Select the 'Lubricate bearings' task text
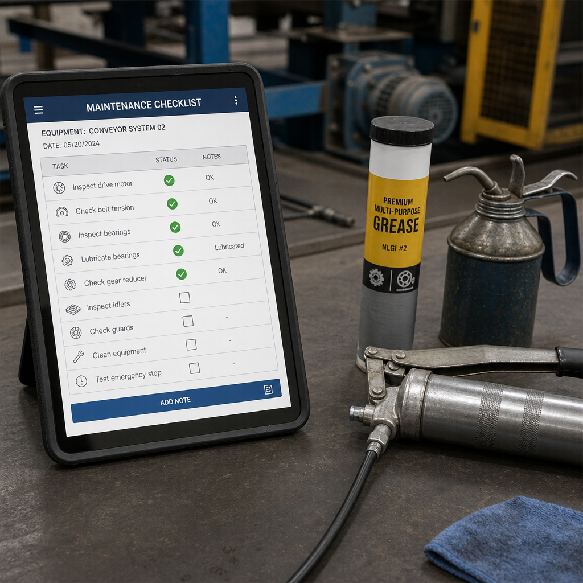 111,257
